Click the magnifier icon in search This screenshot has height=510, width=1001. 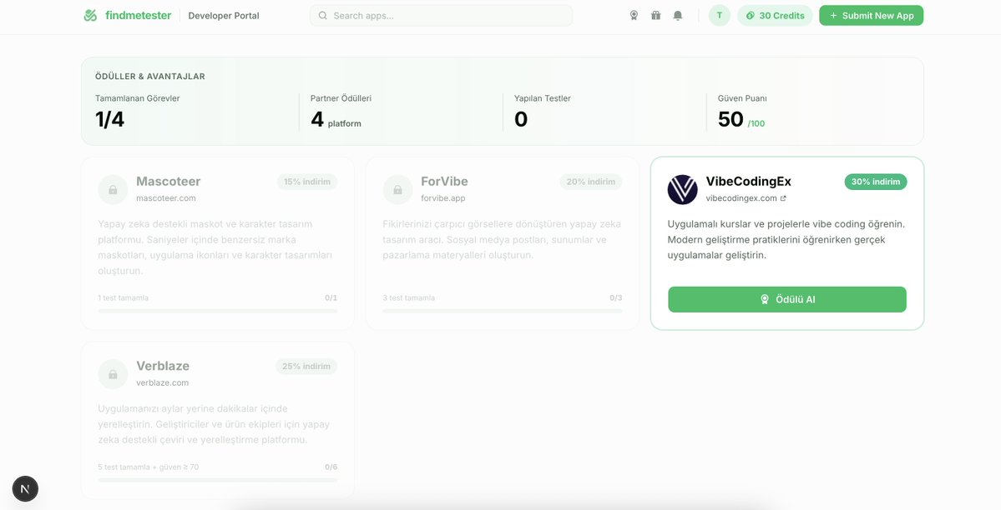(322, 15)
